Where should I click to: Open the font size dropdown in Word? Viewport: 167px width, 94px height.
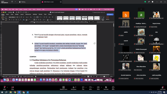click(20, 17)
